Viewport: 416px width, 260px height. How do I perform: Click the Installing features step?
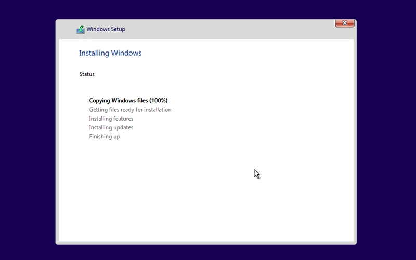111,119
